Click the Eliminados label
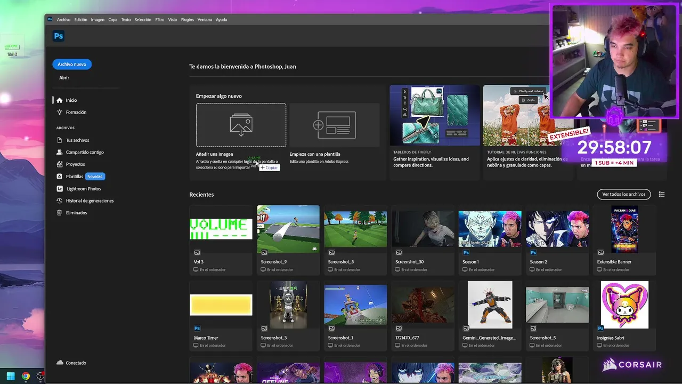The image size is (682, 384). coord(76,213)
